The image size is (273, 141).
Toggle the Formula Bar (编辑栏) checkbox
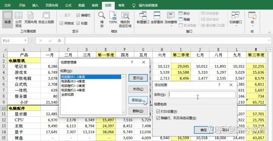click(78, 15)
